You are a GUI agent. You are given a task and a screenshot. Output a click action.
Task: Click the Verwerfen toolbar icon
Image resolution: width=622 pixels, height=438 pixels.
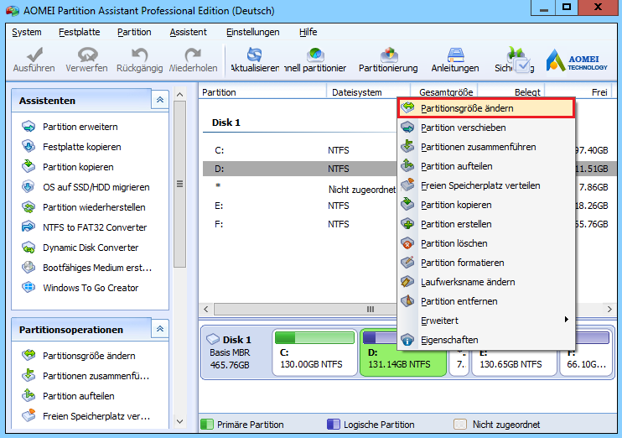point(87,55)
